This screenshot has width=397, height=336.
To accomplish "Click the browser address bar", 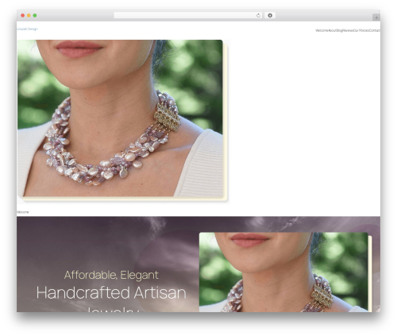I will pos(188,15).
